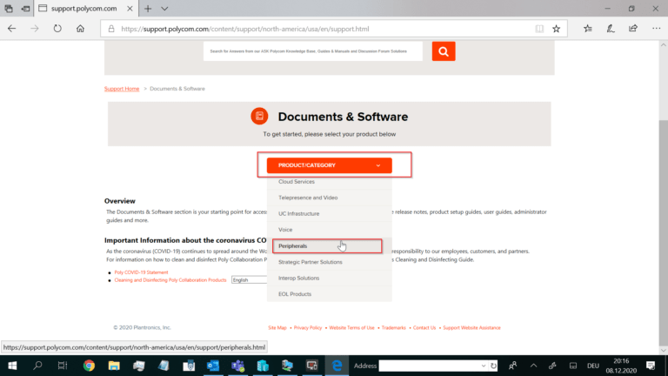Choose Strategic Partner Solutions
This screenshot has height=376, width=668.
click(311, 262)
